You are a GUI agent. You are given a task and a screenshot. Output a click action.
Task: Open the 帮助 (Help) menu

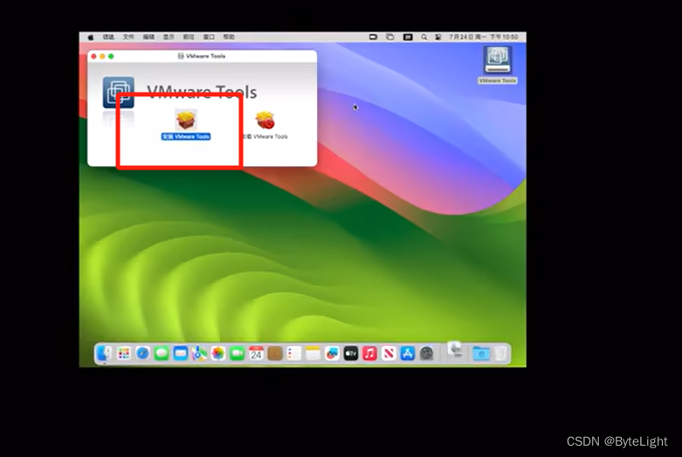point(229,37)
